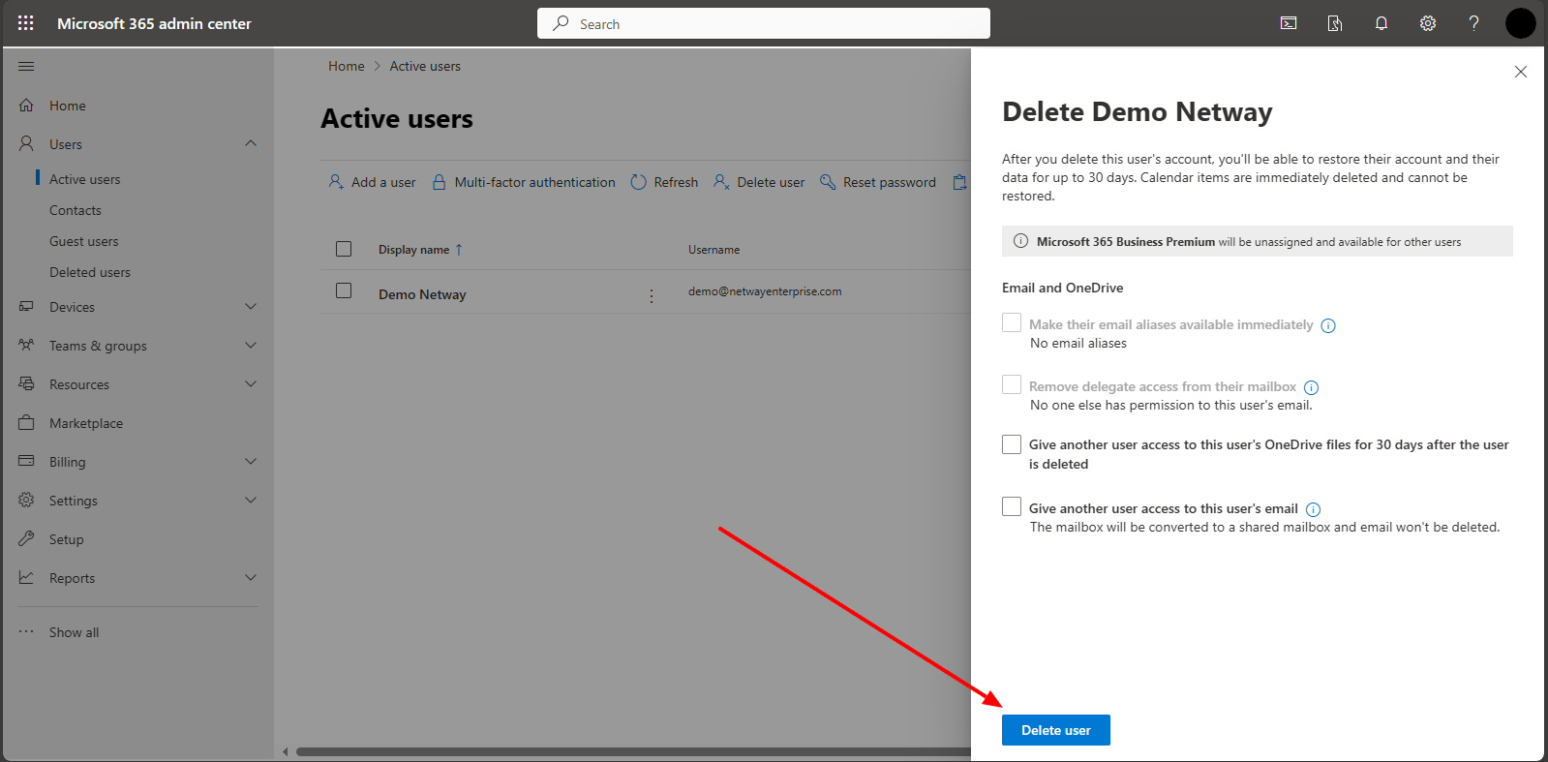Screen dimensions: 1548x762
Task: Click info icon beside email aliases option
Action: click(1328, 325)
